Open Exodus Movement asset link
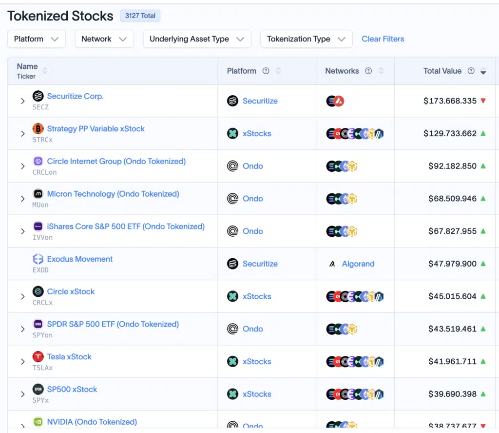 coord(80,259)
